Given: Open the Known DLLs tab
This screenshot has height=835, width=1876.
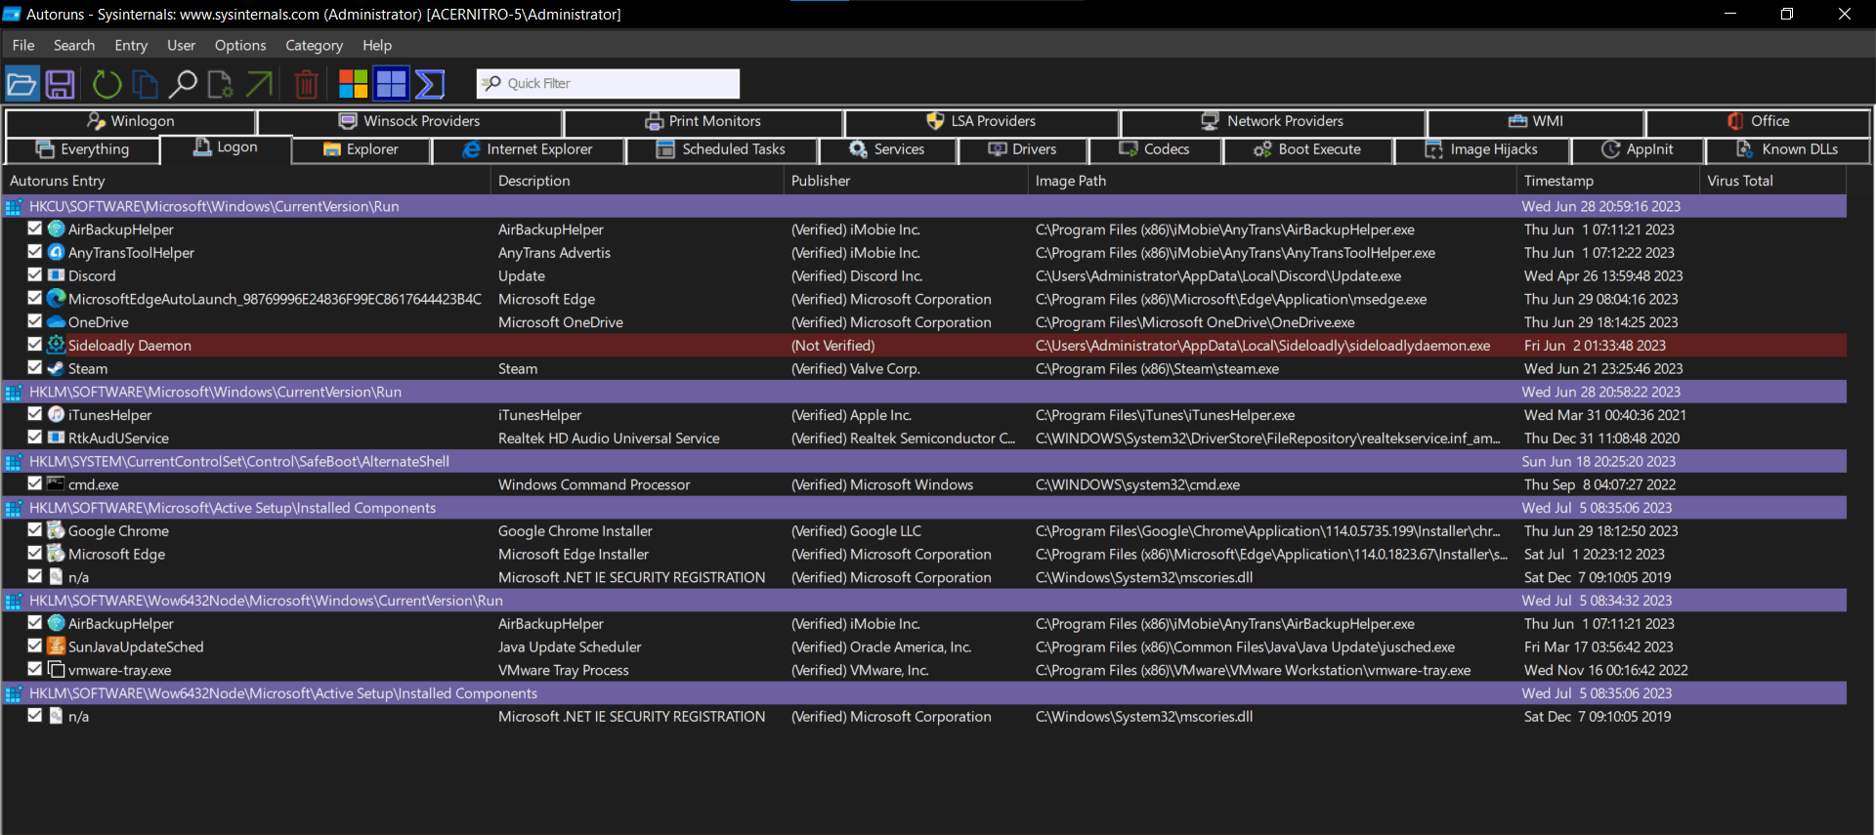Looking at the screenshot, I should point(1787,149).
